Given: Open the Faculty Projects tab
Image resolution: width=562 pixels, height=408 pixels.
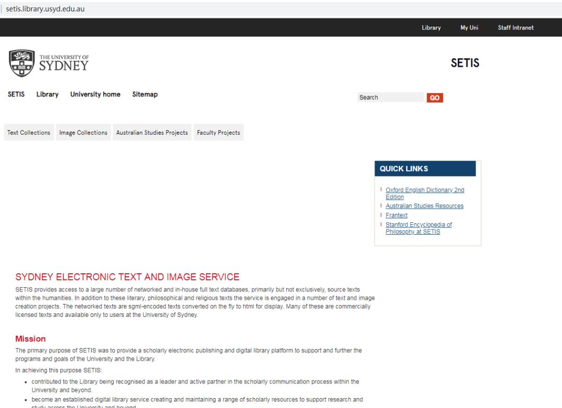Looking at the screenshot, I should click(218, 132).
